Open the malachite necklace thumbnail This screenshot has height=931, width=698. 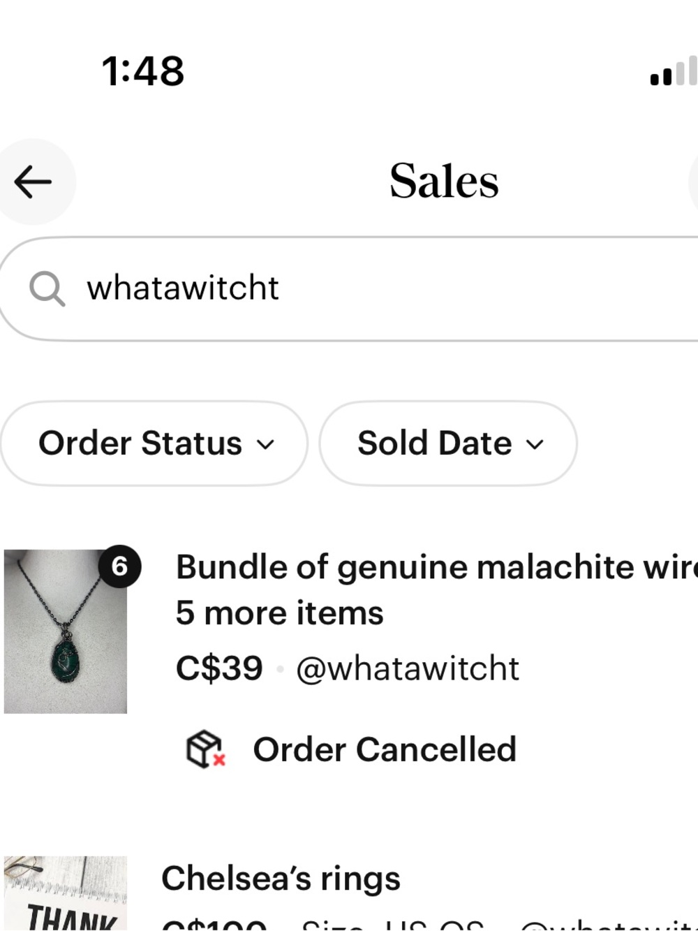[x=66, y=631]
